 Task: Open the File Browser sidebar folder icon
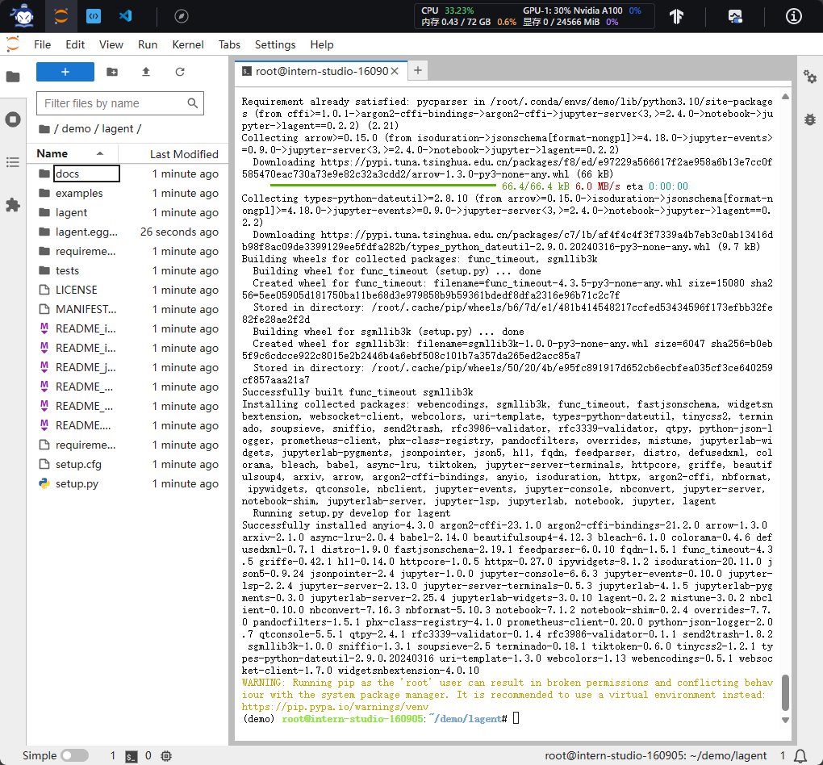point(13,77)
